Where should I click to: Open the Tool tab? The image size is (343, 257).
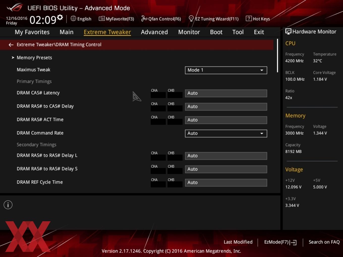point(238,32)
